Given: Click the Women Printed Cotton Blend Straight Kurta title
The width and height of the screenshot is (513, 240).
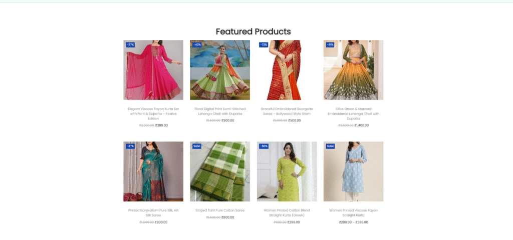Looking at the screenshot, I should coord(287,213).
